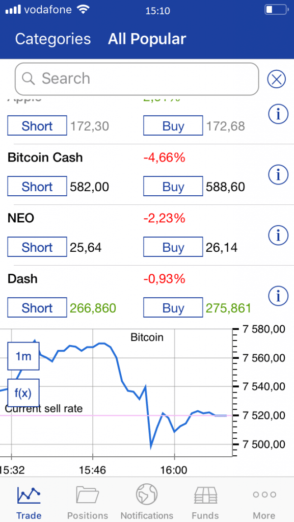This screenshot has height=522, width=294.
Task: View info about Bitcoin Cash
Action: 278,174
